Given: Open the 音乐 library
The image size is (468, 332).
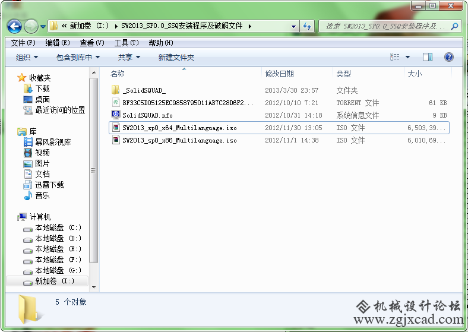Looking at the screenshot, I should [42, 196].
